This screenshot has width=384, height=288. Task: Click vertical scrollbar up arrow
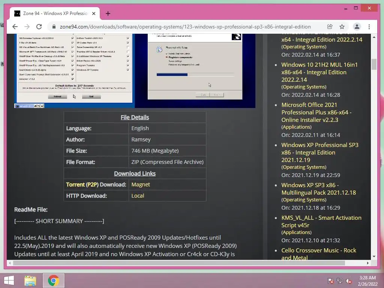pos(374,37)
